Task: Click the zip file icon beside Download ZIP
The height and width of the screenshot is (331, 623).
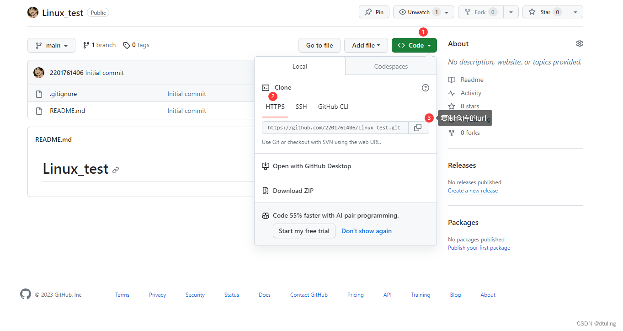Action: point(266,191)
